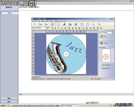Click the New document icon in CD-LabelPrint toolbar
This screenshot has height=107, width=134.
pos(35,24)
